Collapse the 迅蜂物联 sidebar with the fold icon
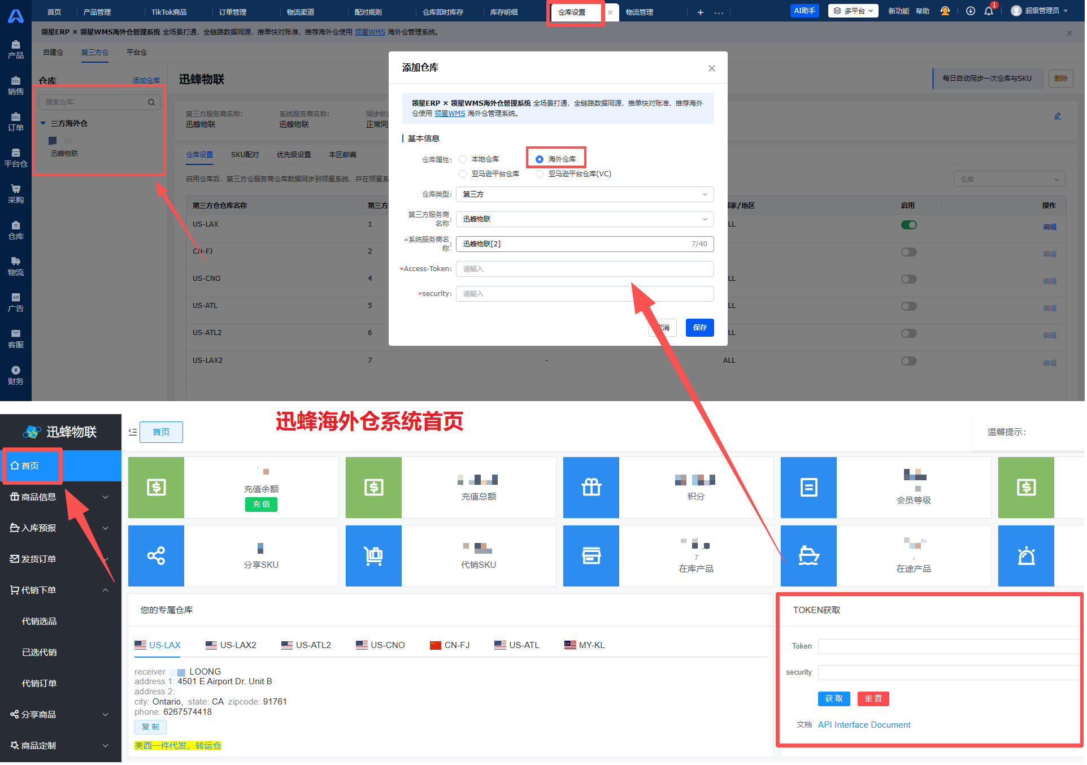Viewport: 1087px width, 765px height. (x=133, y=432)
